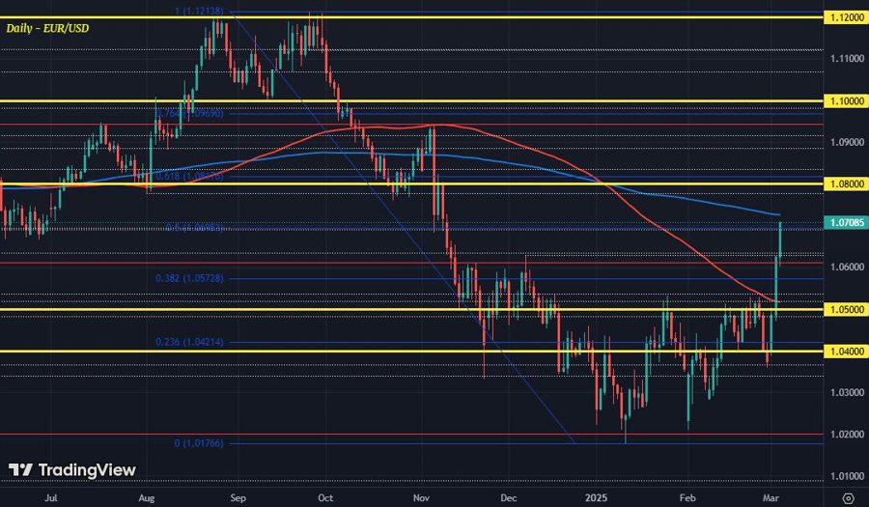
Task: Select the 0 (1.01766) Fibonacci label
Action: (x=199, y=443)
